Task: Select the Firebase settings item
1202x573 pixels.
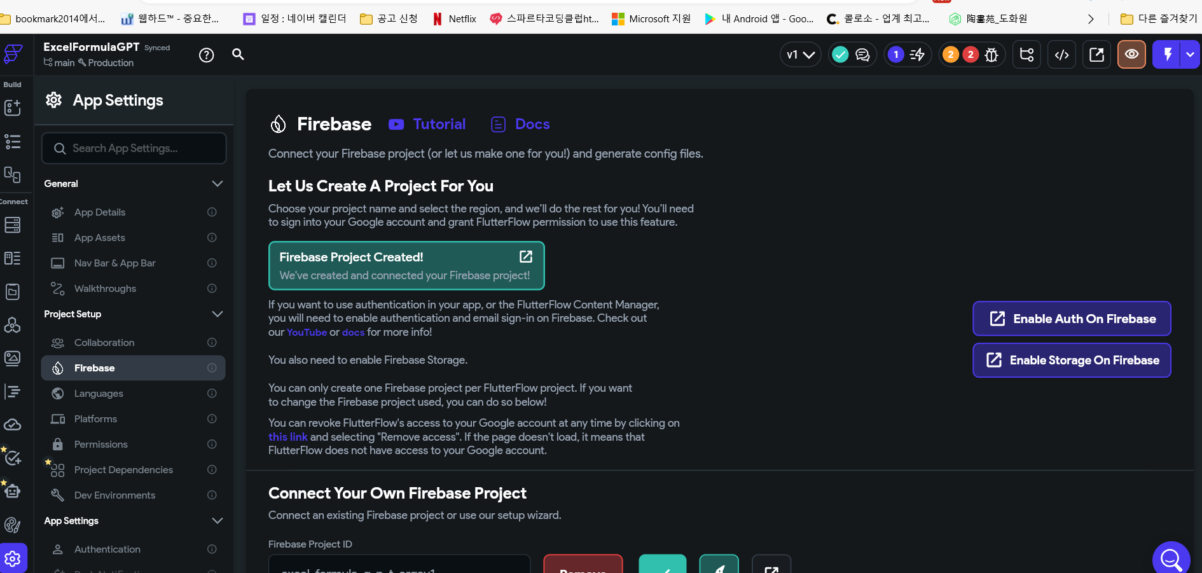Action: [133, 368]
